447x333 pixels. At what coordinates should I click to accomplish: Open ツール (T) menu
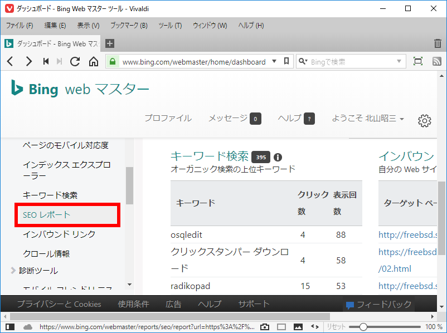(170, 26)
